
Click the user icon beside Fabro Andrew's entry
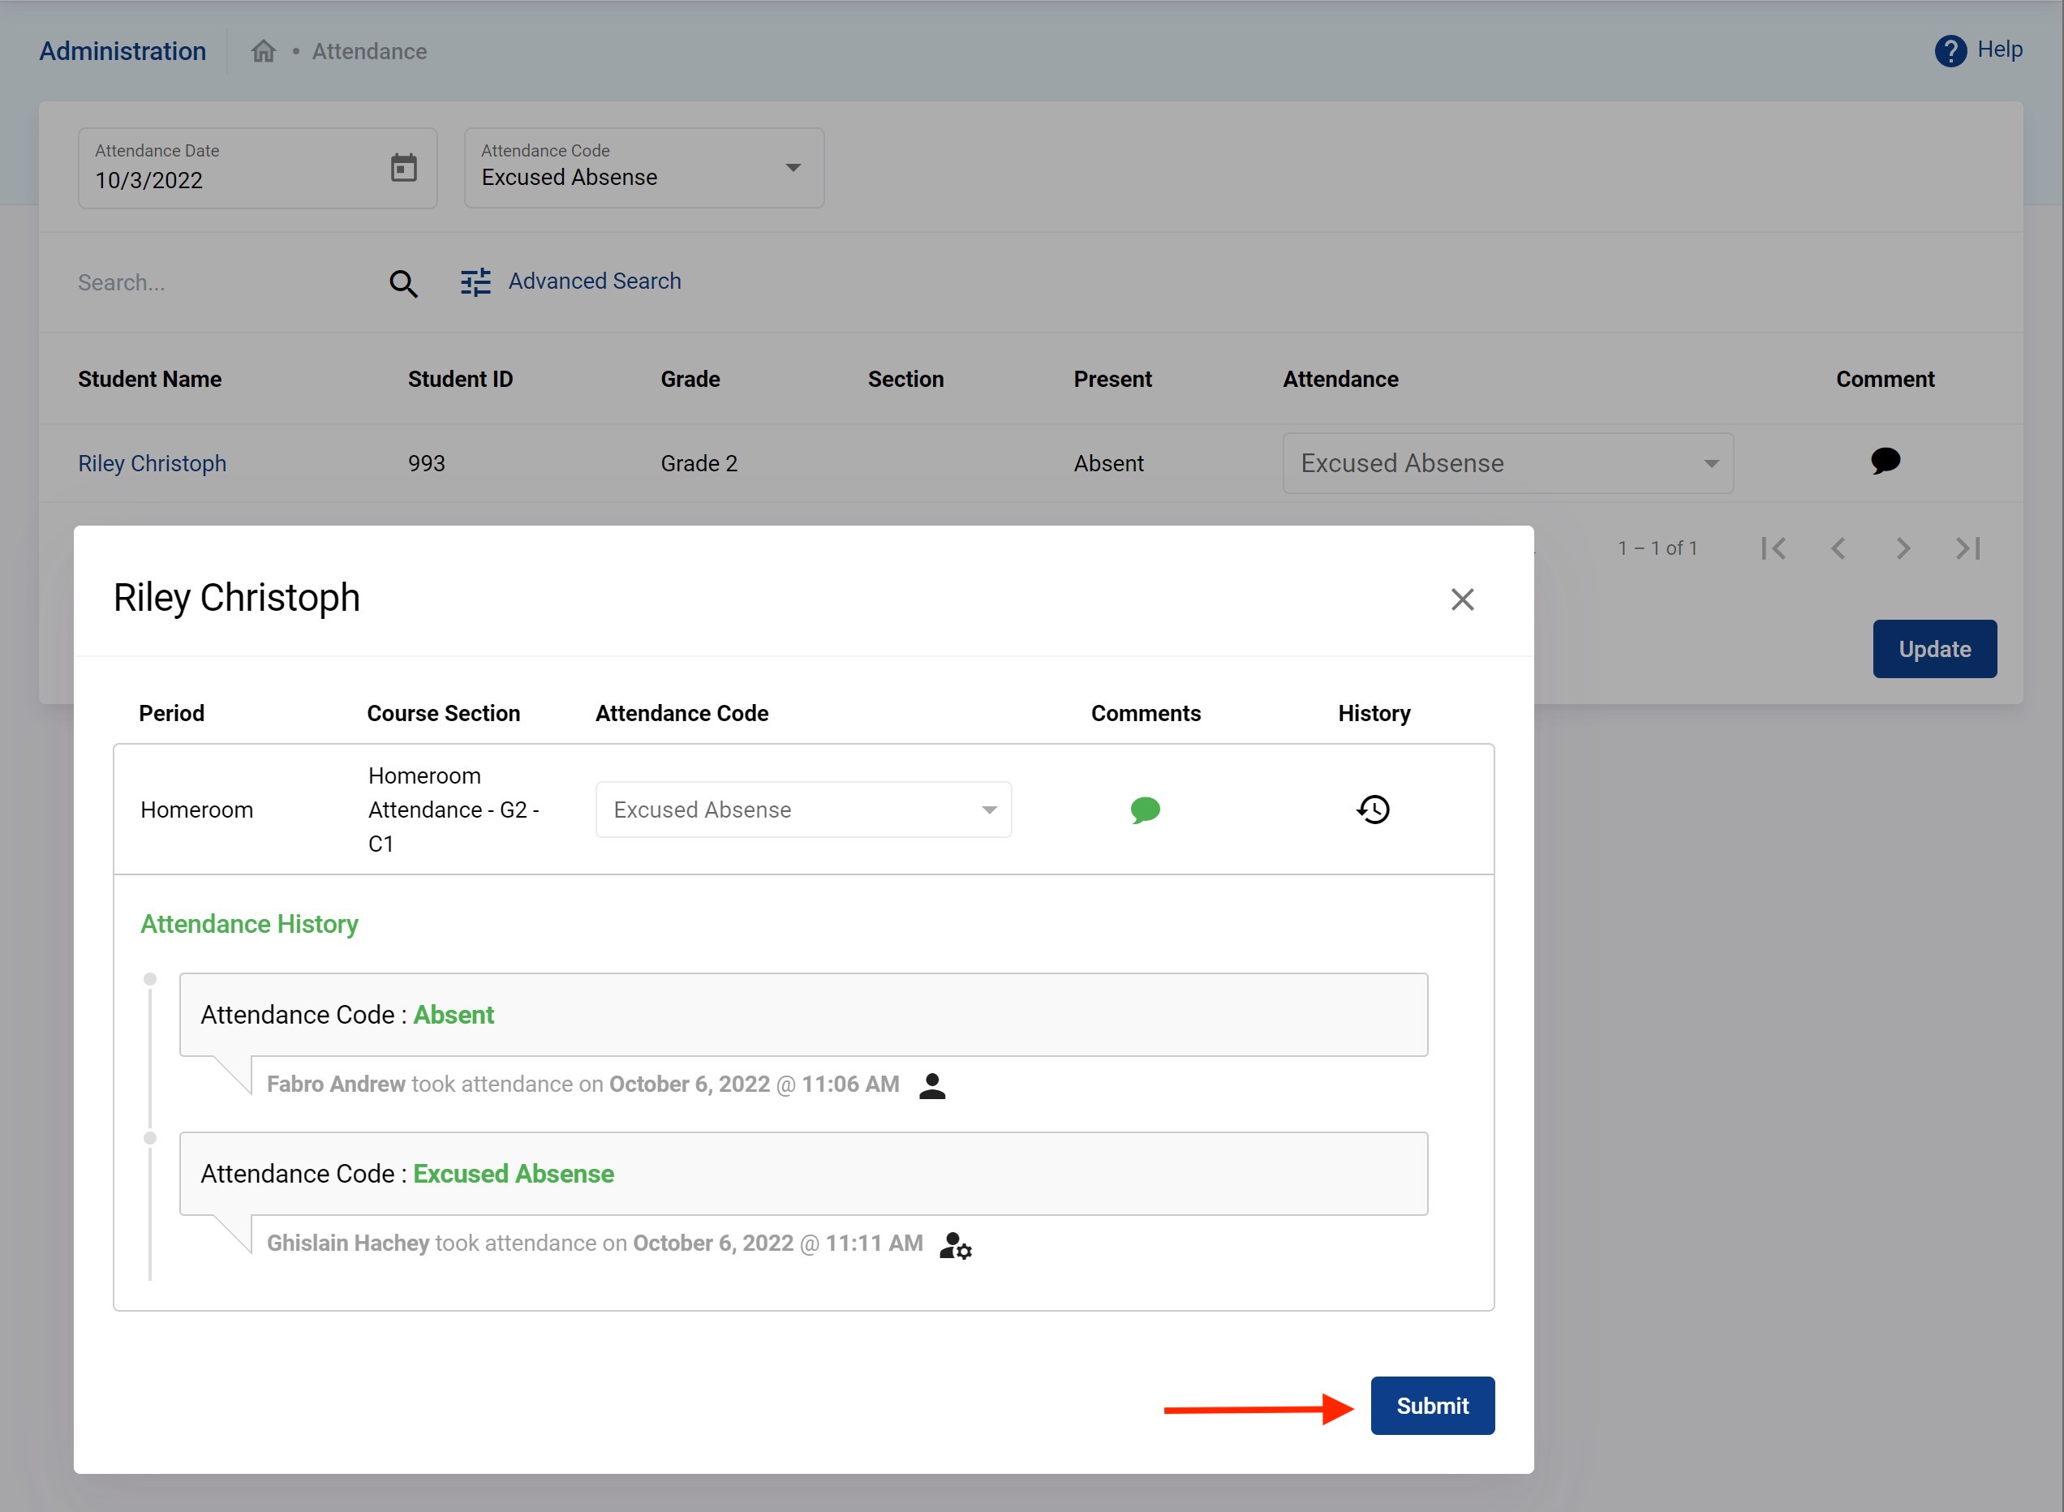tap(931, 1085)
